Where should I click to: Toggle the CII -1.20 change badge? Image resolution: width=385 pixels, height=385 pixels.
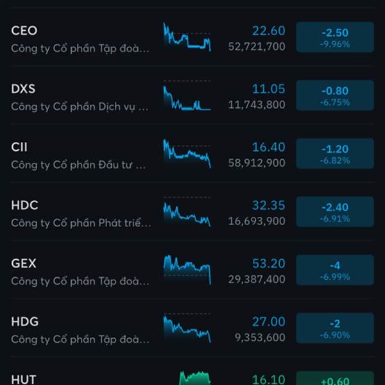[335, 153]
